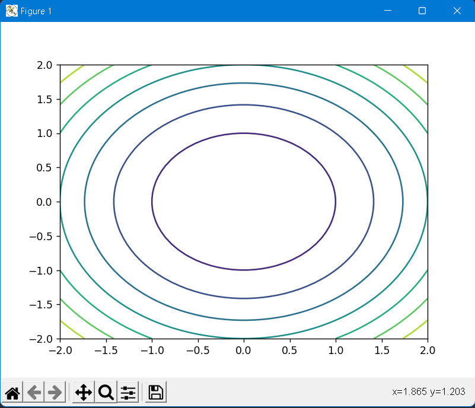Click the toolbar separator near Pan tool
This screenshot has height=408, width=475.
[69, 393]
